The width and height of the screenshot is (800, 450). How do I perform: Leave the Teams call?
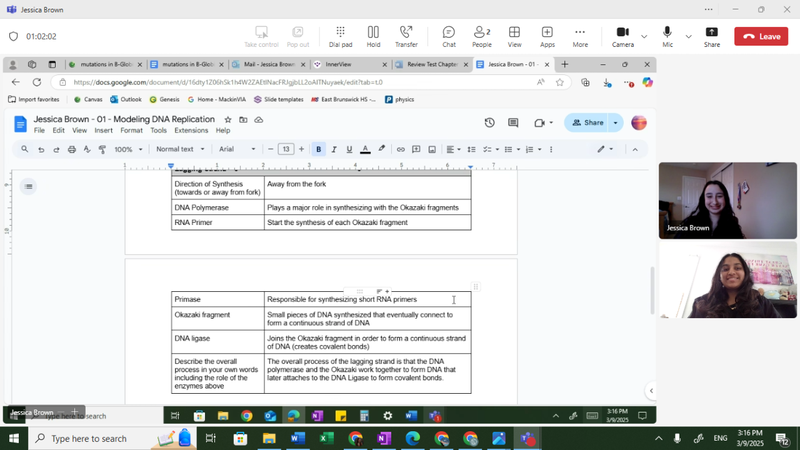(x=761, y=36)
